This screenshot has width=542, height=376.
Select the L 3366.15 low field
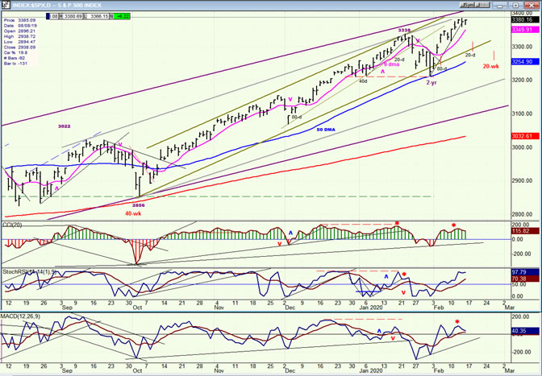96,16
